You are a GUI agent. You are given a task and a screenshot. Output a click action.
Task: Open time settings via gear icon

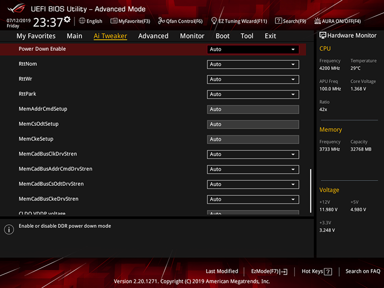pos(67,19)
